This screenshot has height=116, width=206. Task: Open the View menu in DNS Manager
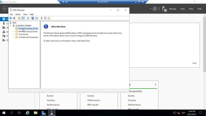[x=25, y=14]
